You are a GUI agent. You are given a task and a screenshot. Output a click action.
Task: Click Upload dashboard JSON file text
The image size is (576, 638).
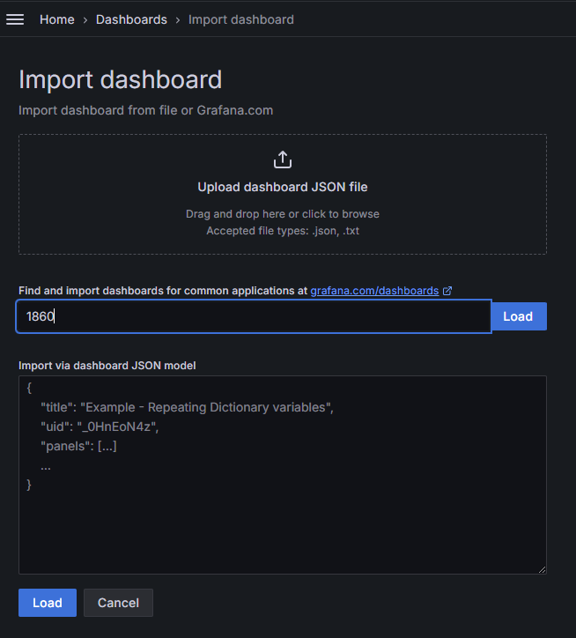pos(283,187)
